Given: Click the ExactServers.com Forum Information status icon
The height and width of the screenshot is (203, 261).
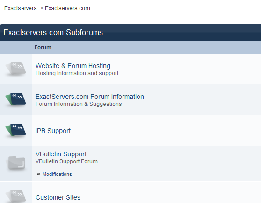Looking at the screenshot, I should point(15,99).
